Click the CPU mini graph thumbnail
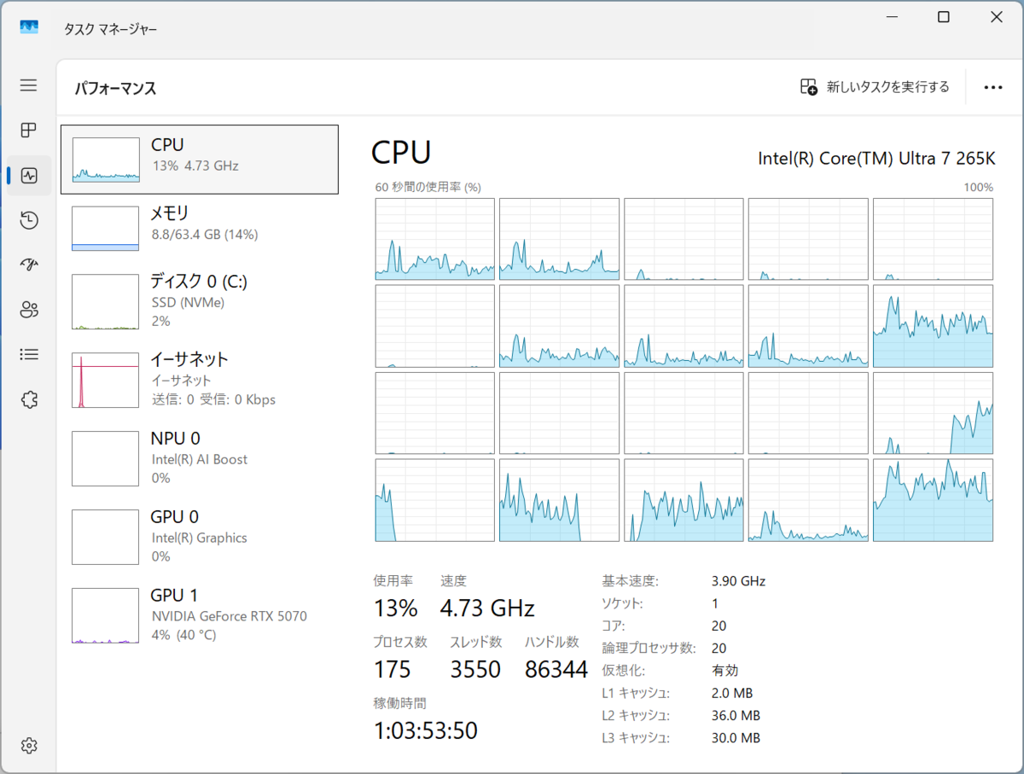The width and height of the screenshot is (1024, 774). (104, 159)
